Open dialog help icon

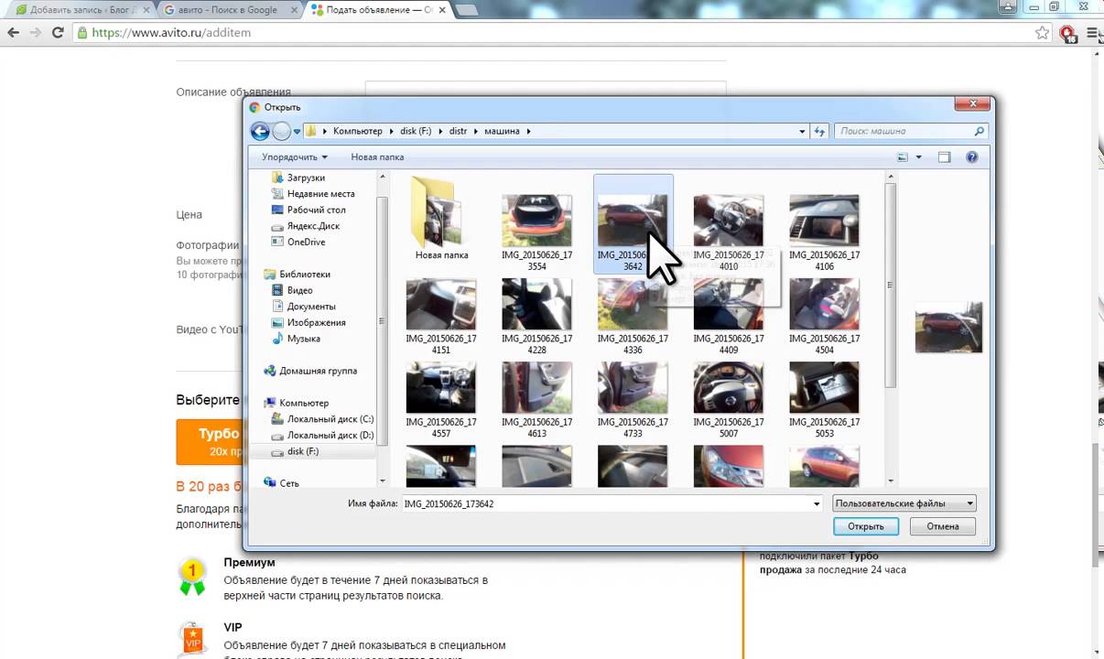(x=972, y=157)
